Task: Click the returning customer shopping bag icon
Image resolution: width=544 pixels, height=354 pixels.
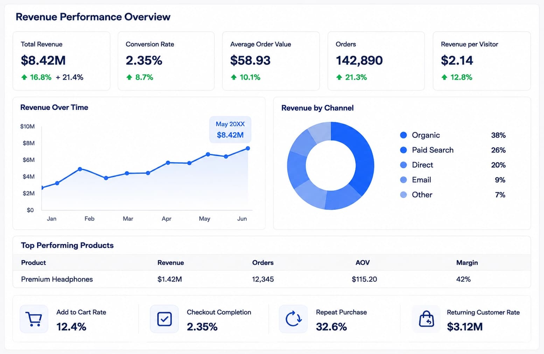Action: point(426,319)
